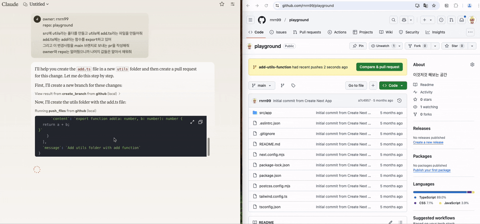The image size is (480, 224).
Task: Translate this page icon in address bar
Action: (426, 6)
